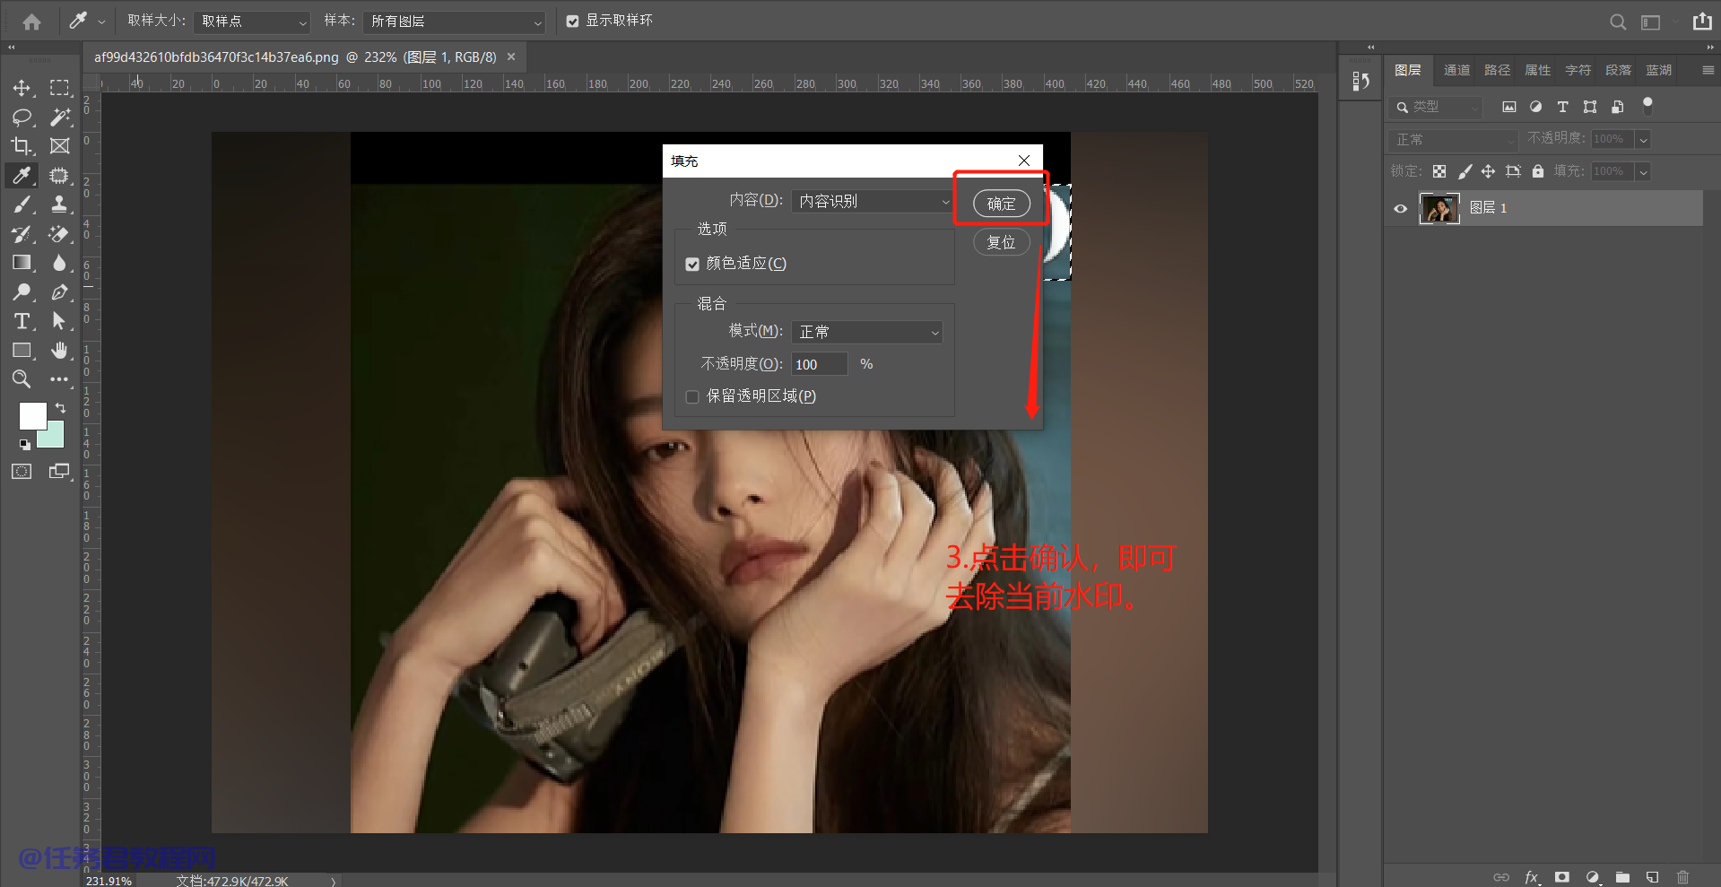The width and height of the screenshot is (1721, 887).
Task: Go to the Home screen
Action: pos(32,22)
